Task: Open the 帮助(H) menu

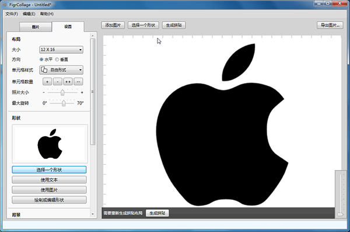Action: point(47,14)
